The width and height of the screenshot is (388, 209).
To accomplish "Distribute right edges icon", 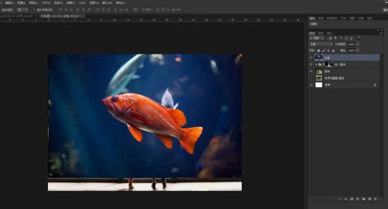I will click(x=126, y=10).
